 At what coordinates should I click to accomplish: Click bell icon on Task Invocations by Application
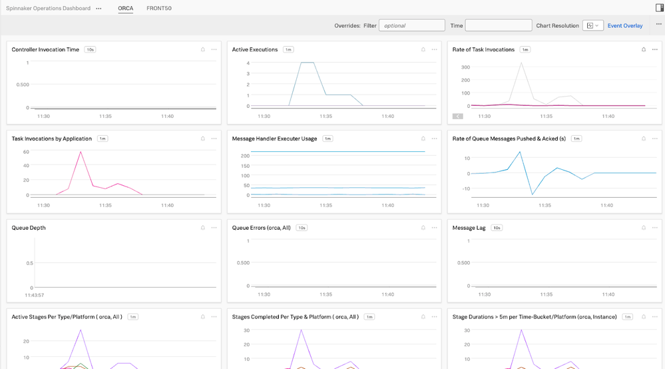point(203,139)
